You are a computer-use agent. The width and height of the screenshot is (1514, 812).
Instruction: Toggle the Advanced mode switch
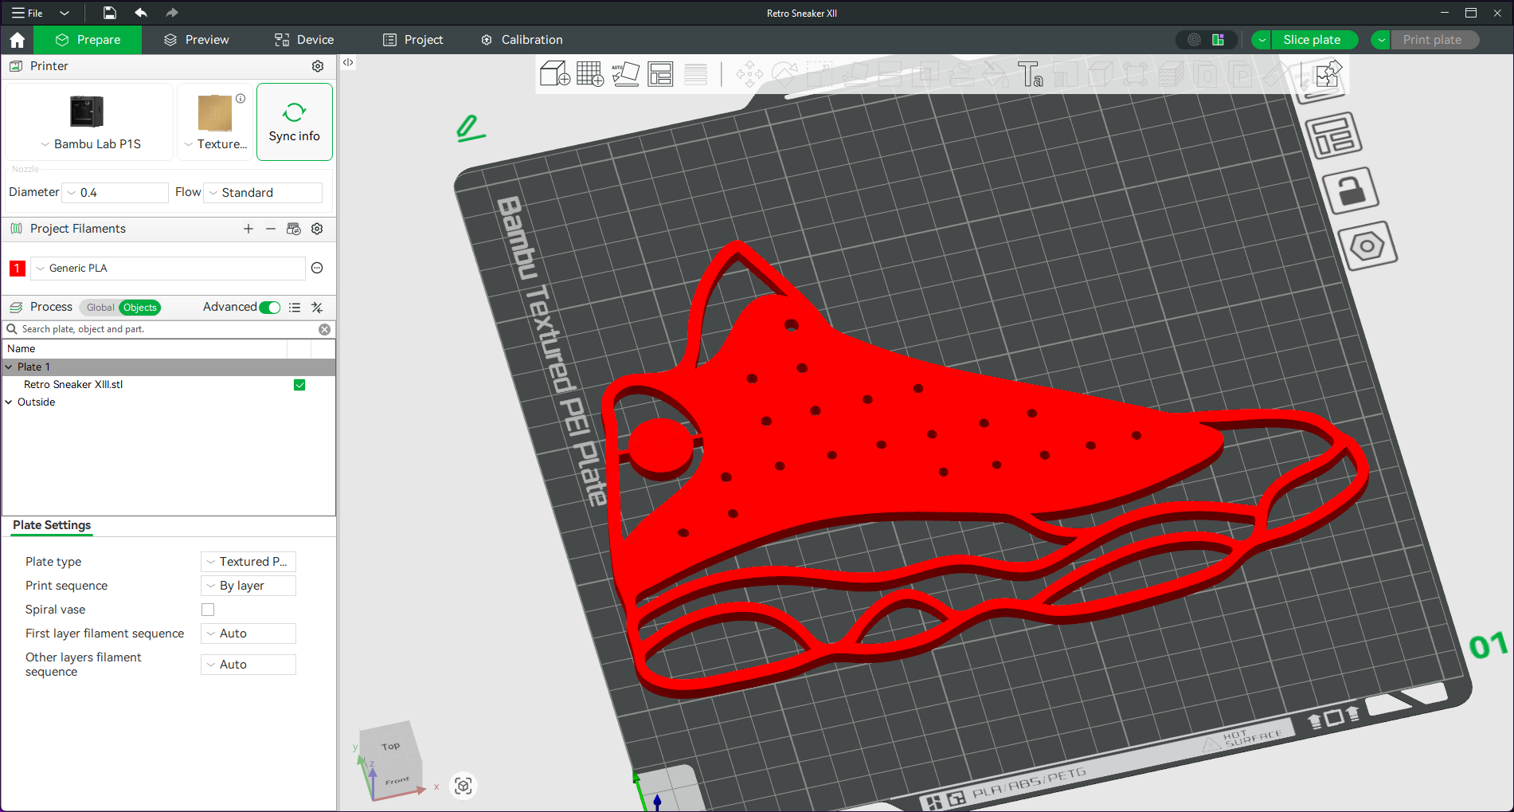[x=270, y=308]
